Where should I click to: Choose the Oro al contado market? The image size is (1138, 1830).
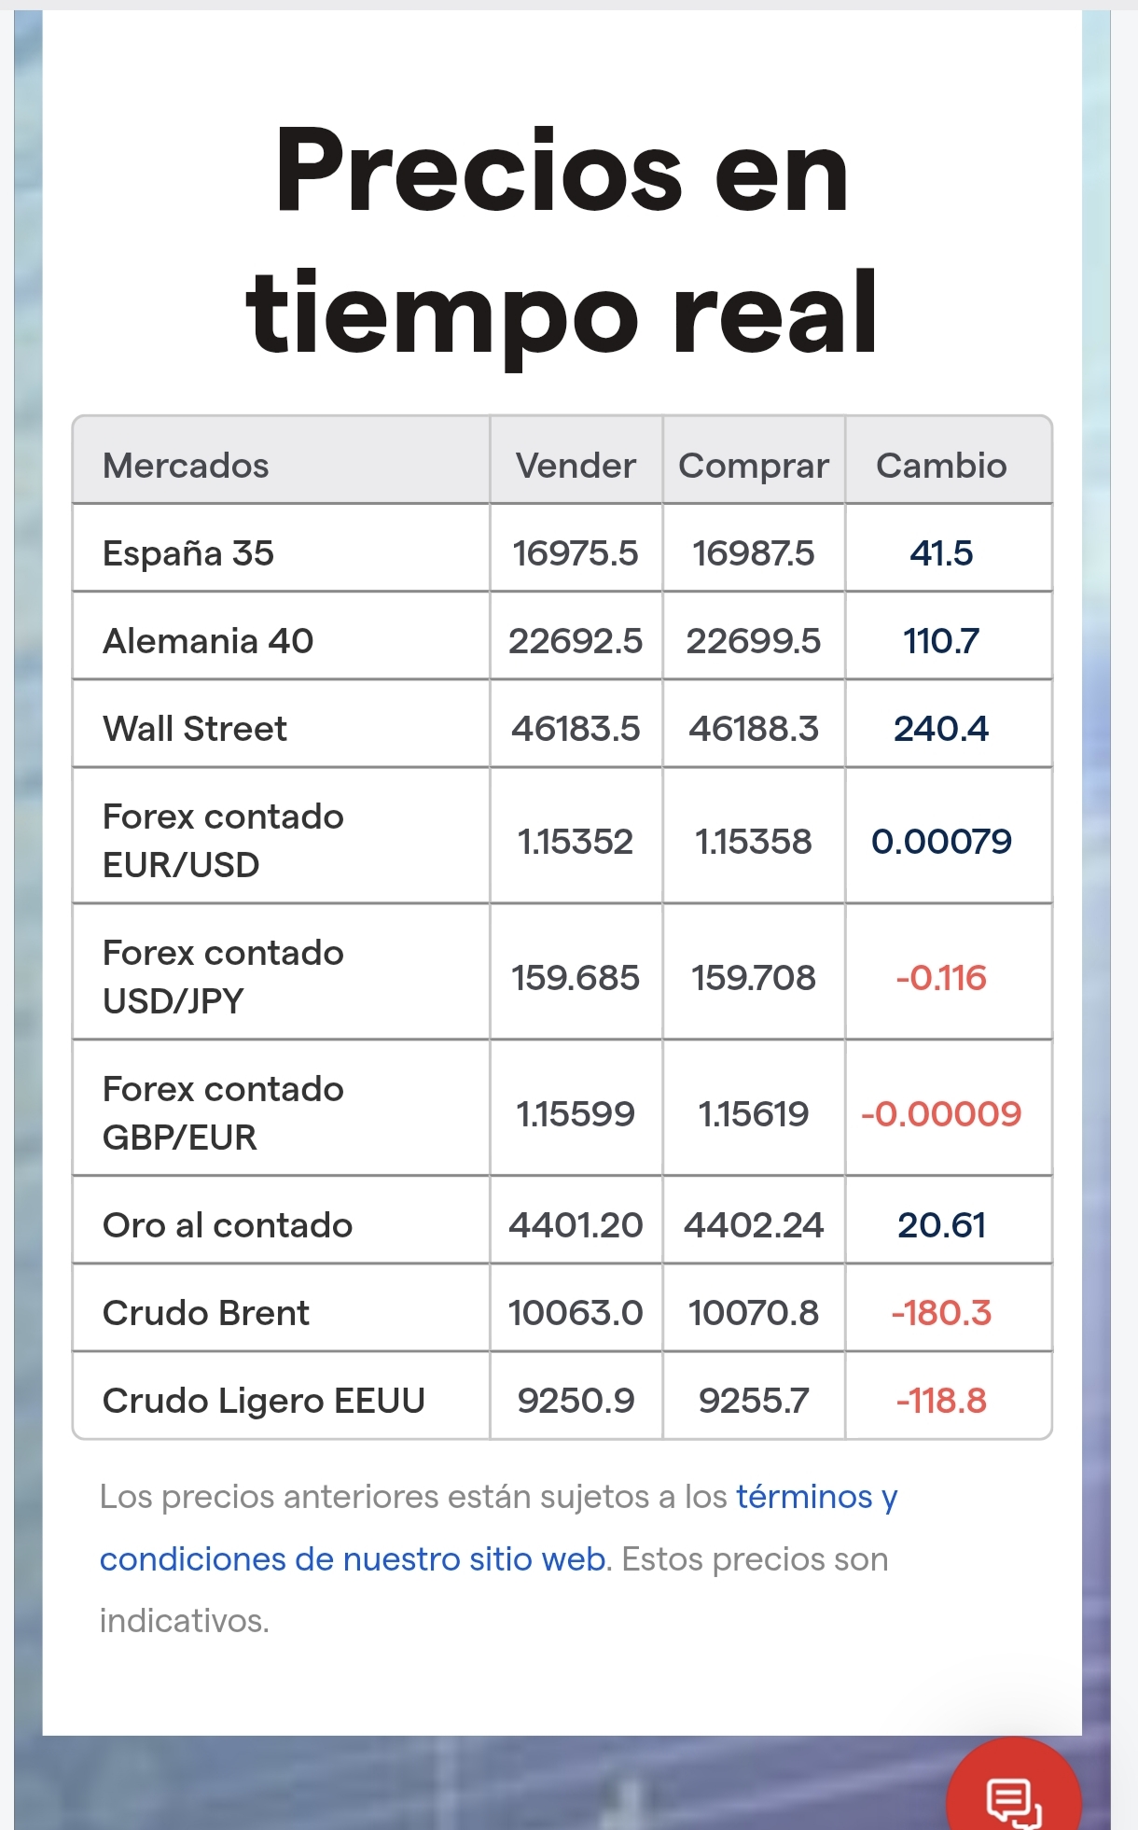[228, 1225]
